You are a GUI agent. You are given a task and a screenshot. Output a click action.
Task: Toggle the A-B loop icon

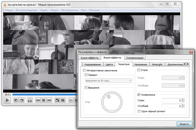[29, 100]
